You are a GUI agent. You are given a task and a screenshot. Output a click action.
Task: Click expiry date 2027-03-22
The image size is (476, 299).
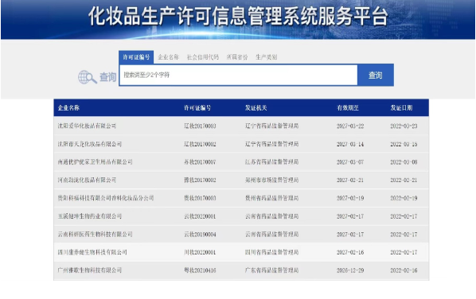[x=350, y=126]
